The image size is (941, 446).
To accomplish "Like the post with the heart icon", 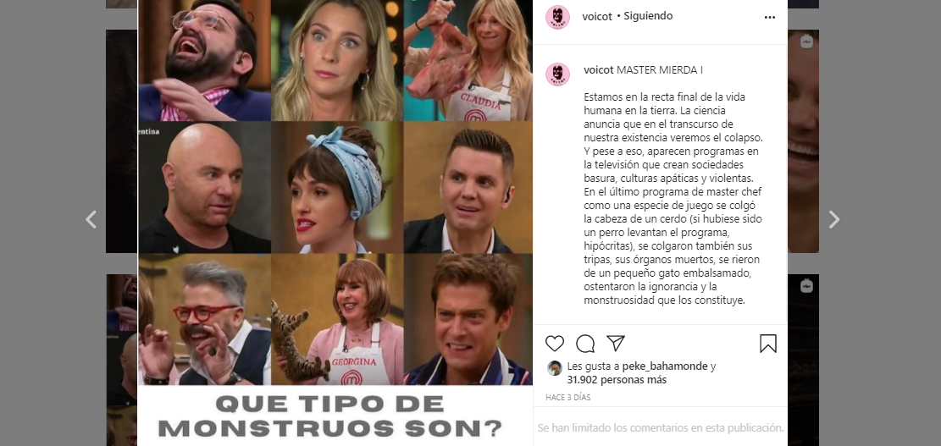I will tap(555, 344).
